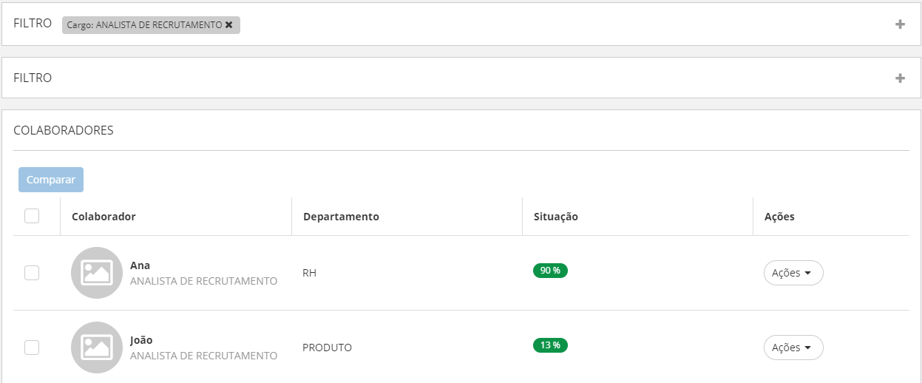Screen dimensions: 922x383
Task: Remove the Cargo filter tag
Action: point(229,25)
